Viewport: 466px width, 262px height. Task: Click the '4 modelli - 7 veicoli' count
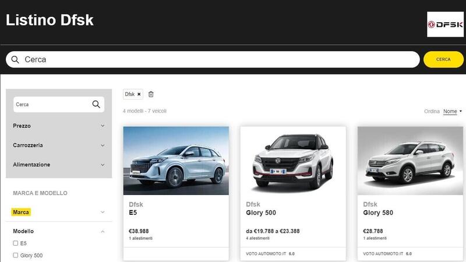[144, 111]
